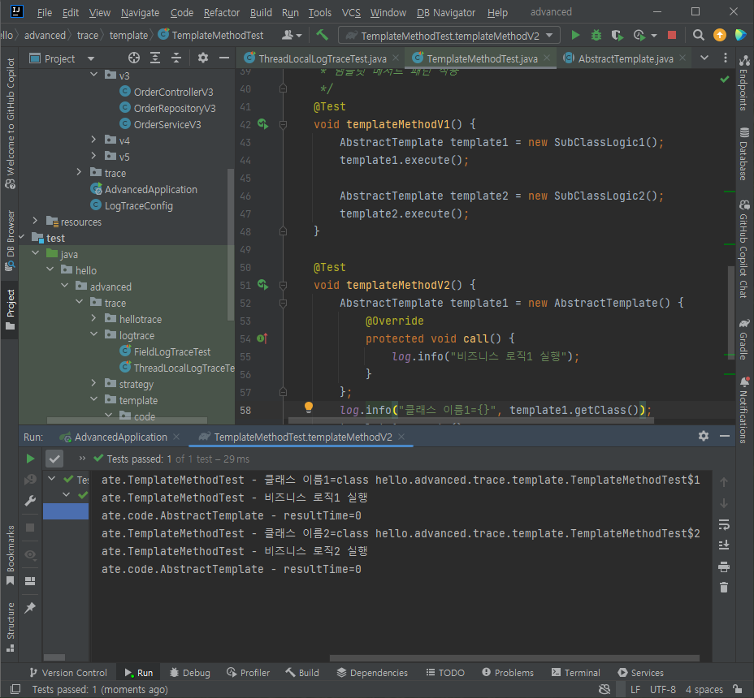The image size is (754, 698).
Task: Click the yellow intention light bulb
Action: pos(309,408)
